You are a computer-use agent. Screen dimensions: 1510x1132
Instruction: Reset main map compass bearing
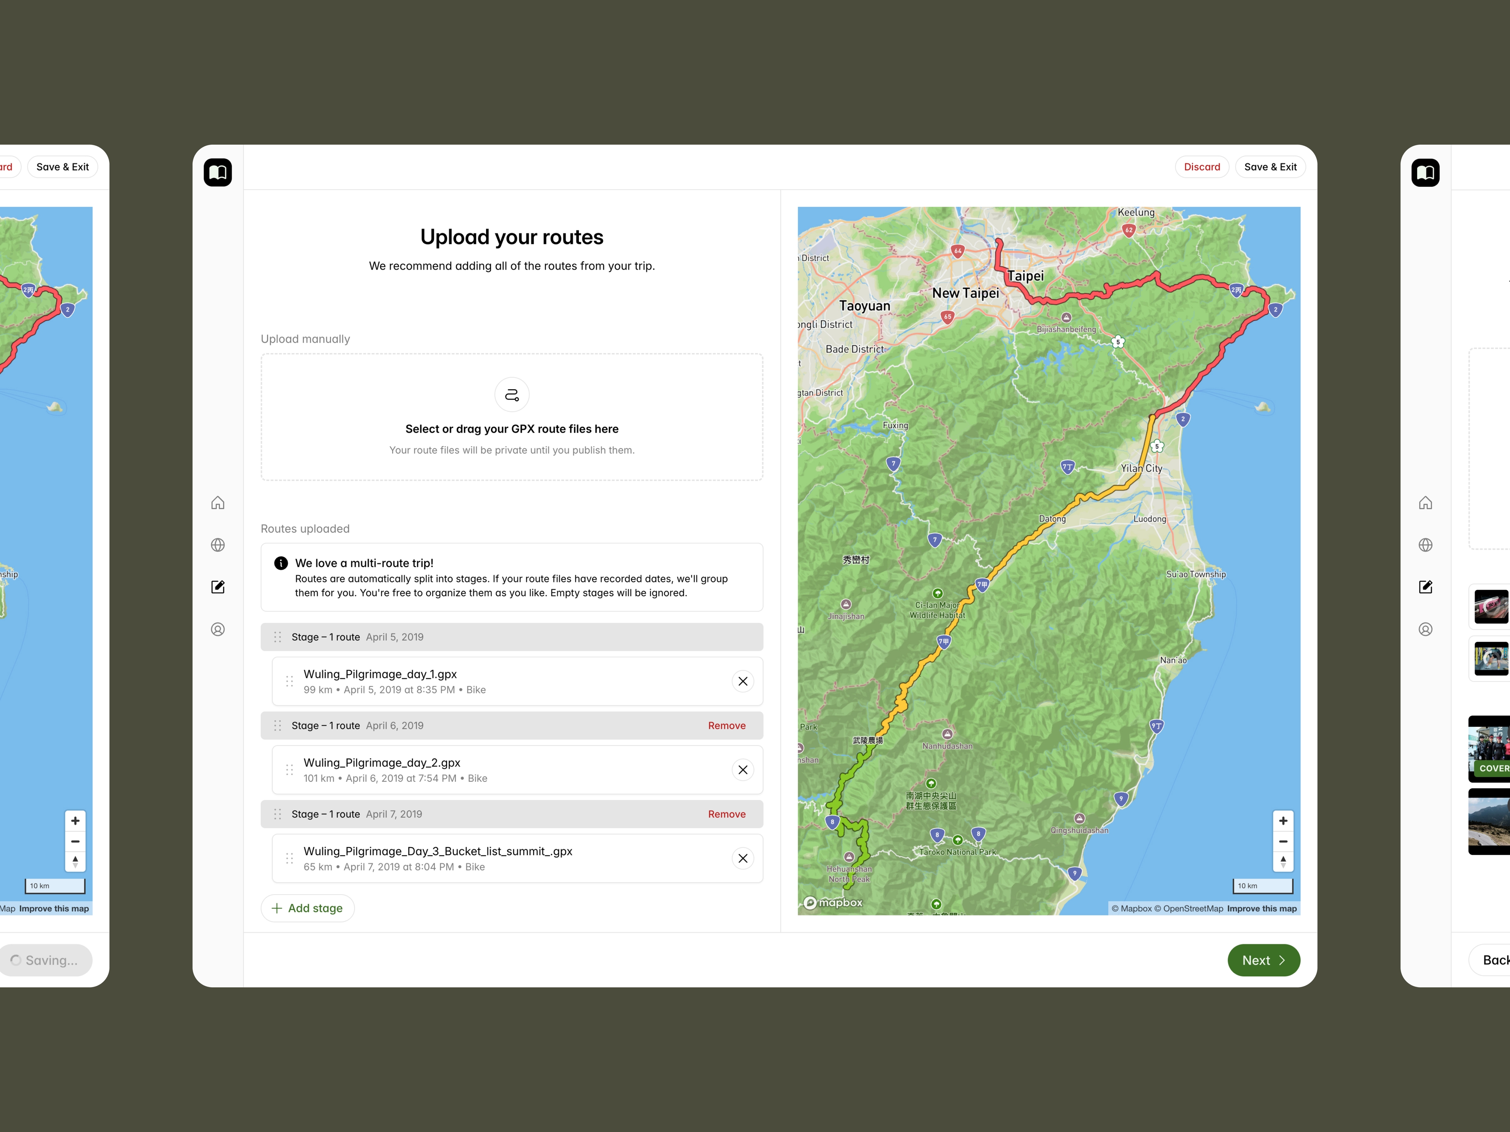(x=1283, y=861)
